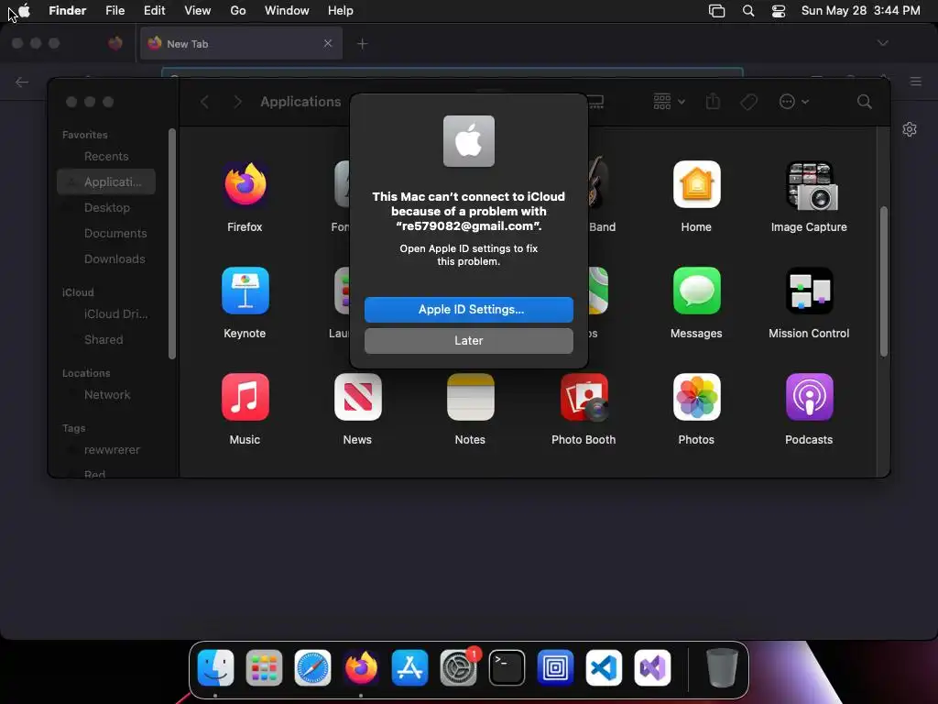Screen dimensions: 938x704
Task: Select Shared in Finder sidebar
Action: [106, 339]
